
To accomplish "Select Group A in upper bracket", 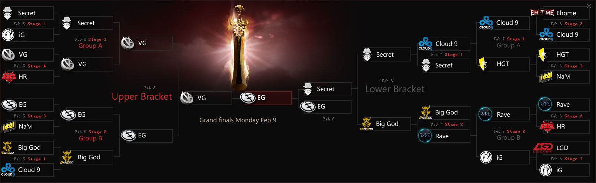I will [x=90, y=46].
